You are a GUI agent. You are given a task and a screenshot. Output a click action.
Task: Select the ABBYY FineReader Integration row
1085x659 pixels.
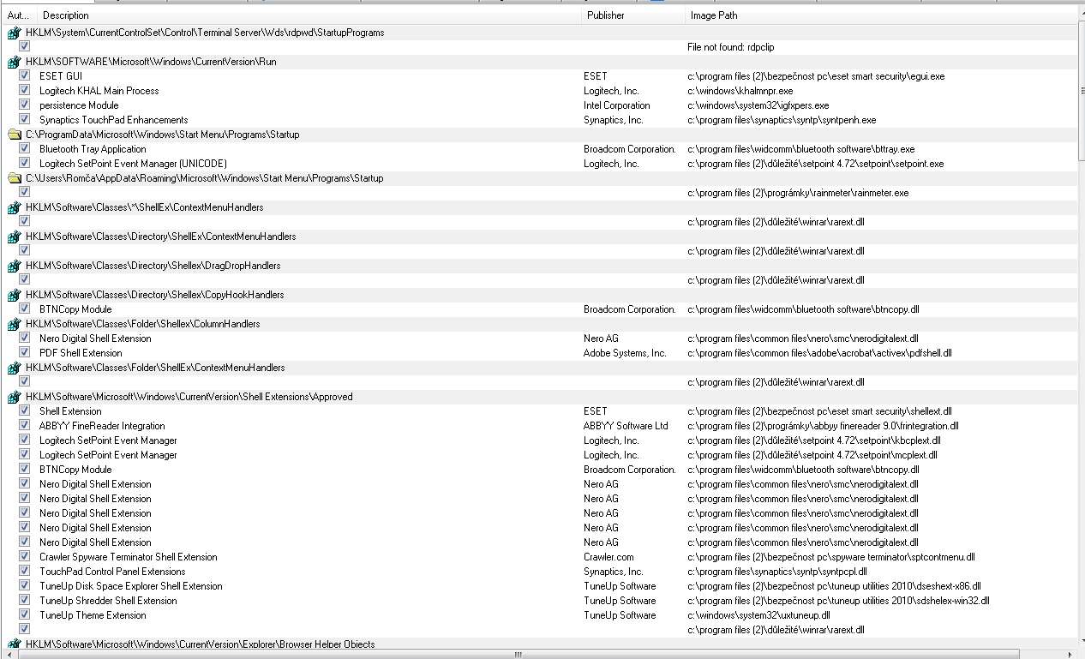point(102,426)
